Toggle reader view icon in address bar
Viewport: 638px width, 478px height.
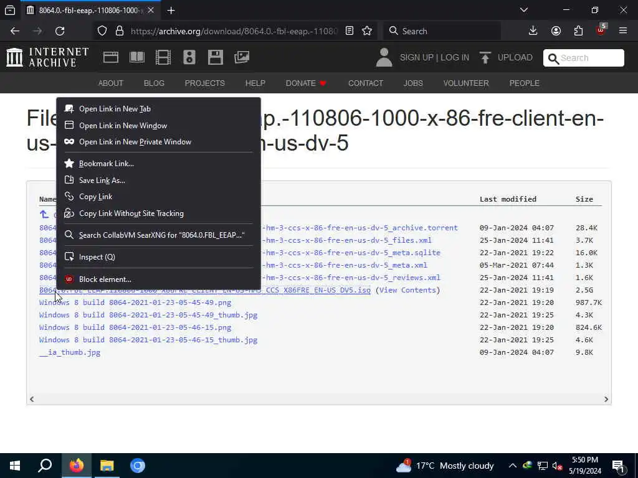[350, 31]
